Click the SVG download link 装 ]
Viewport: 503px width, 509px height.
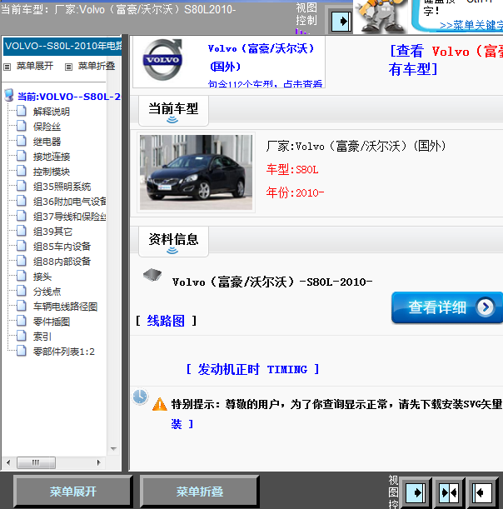click(182, 424)
